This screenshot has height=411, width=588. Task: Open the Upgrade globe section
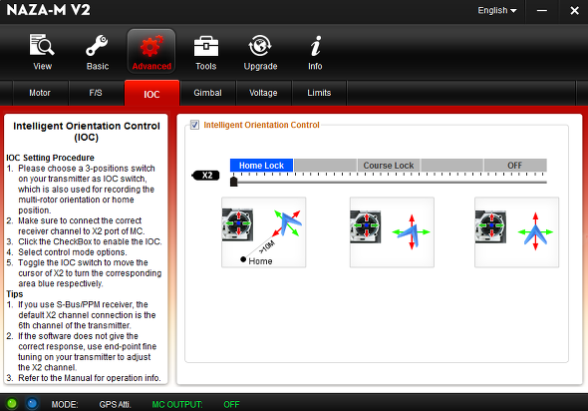pyautogui.click(x=260, y=52)
